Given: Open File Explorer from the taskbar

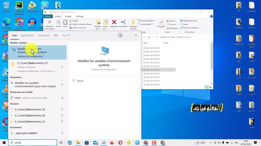Looking at the screenshot, I should coord(78,142).
